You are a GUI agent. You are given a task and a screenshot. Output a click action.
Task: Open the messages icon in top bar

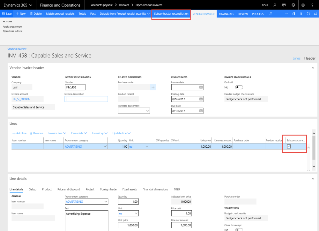coord(284,5)
